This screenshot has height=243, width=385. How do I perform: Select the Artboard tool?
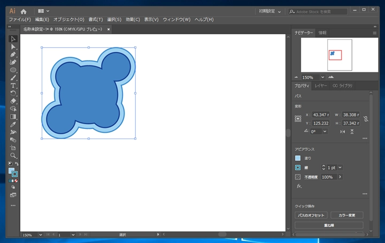coord(13,148)
